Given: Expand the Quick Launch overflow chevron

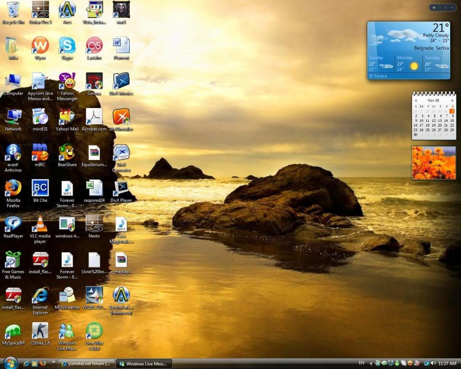Looking at the screenshot, I should coord(54,362).
